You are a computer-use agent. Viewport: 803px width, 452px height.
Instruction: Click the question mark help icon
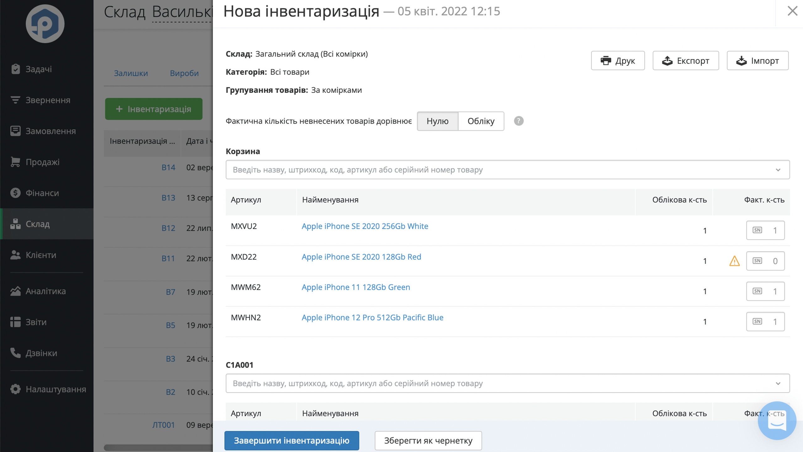tap(518, 121)
